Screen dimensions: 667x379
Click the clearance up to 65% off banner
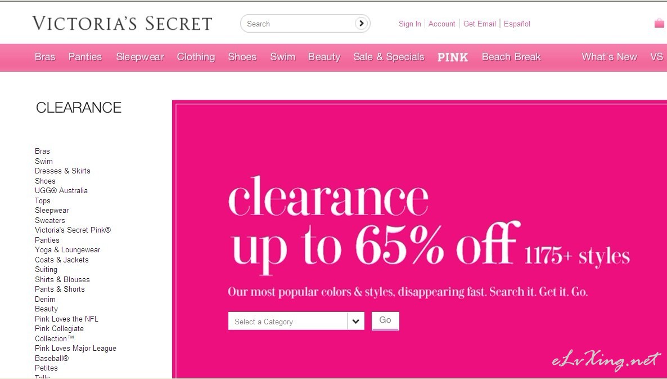[x=420, y=239]
